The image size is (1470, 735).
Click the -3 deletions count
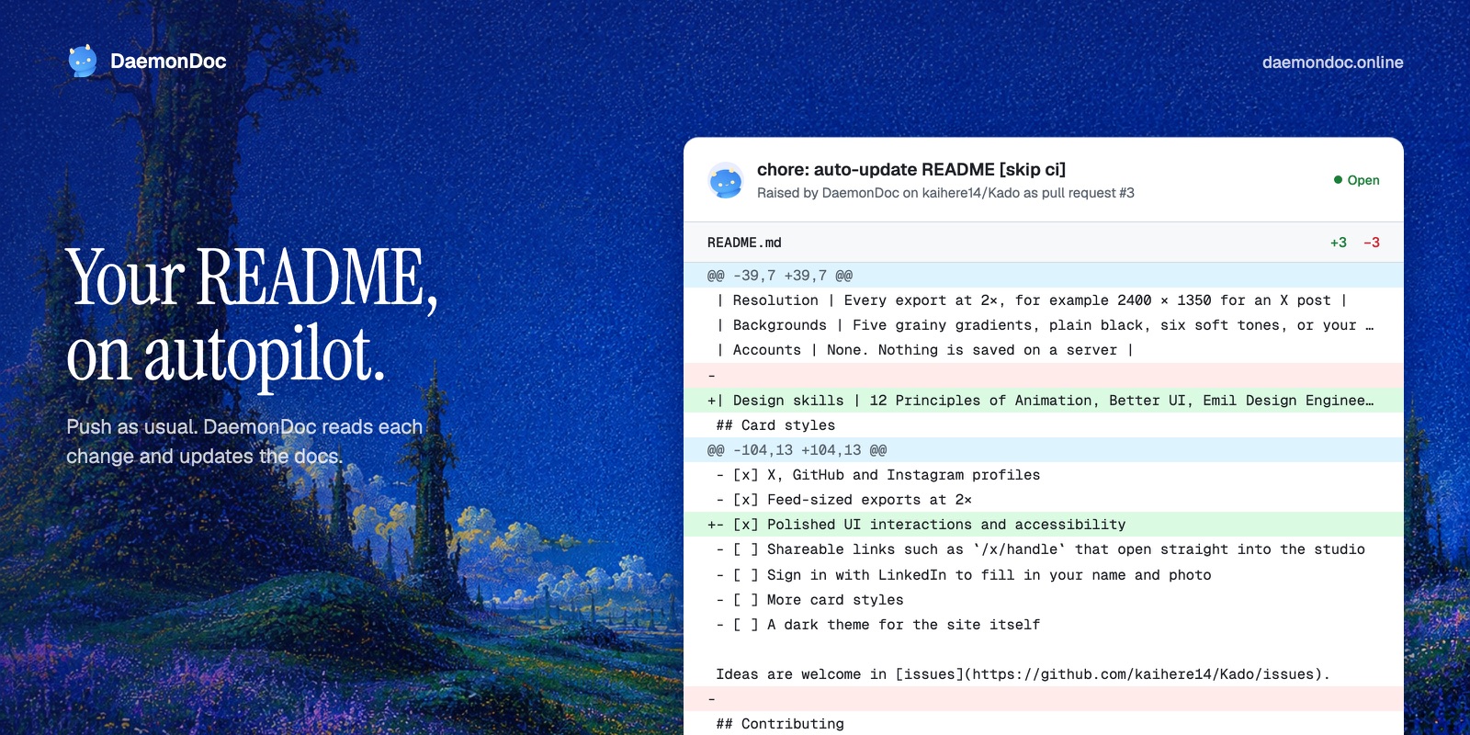tap(1372, 243)
